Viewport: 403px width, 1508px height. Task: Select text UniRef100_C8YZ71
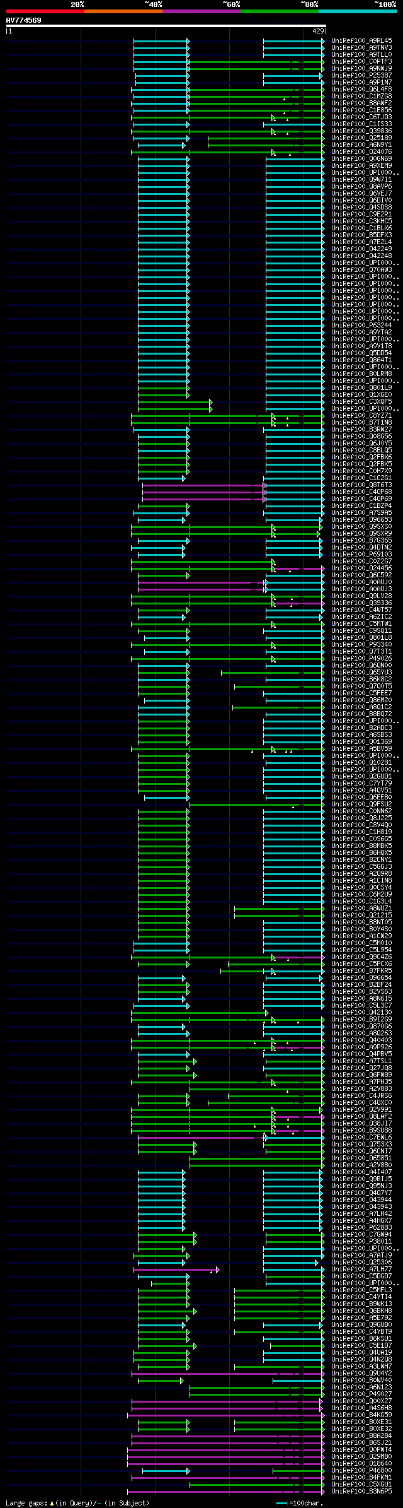[x=361, y=416]
